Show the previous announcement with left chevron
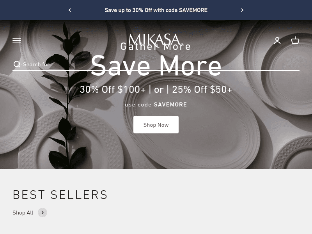312x234 pixels. point(70,10)
